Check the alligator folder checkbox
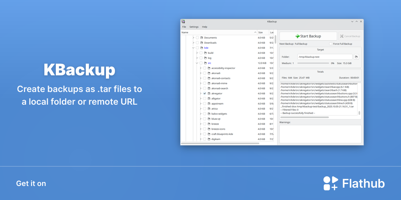This screenshot has width=401, height=200. (x=205, y=99)
